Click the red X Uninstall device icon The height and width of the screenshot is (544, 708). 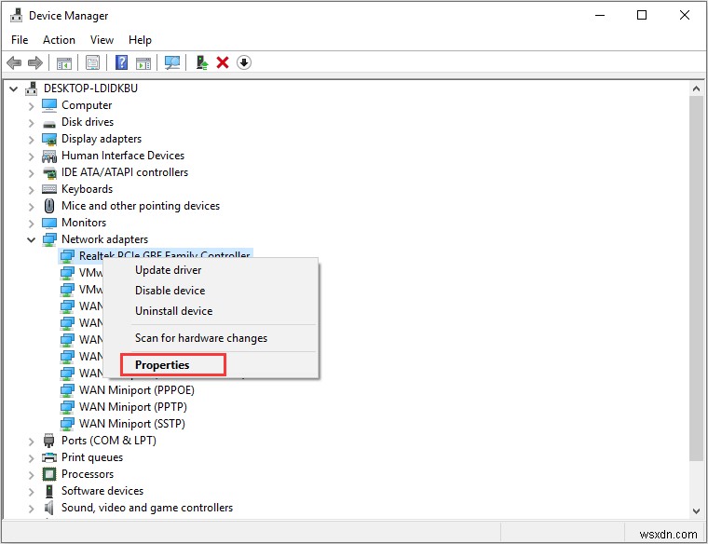(223, 62)
